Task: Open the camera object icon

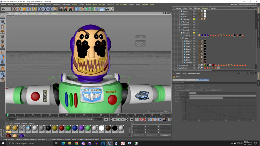Action: 107,9
